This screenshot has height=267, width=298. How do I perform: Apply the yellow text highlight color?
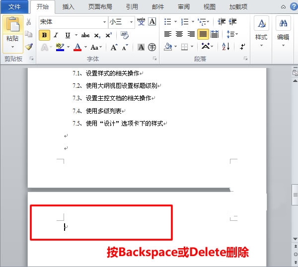pos(60,47)
